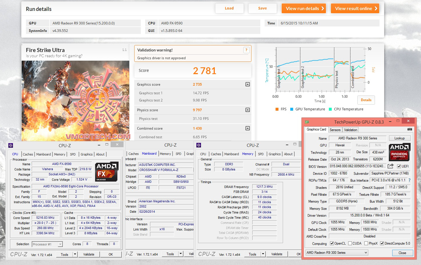Viewport: 421px width, 265px height.
Task: Click the blue GPU Temperature legend swatch
Action: [x=292, y=109]
